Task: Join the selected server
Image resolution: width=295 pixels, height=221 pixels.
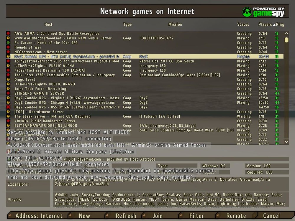Action: (x=158, y=216)
